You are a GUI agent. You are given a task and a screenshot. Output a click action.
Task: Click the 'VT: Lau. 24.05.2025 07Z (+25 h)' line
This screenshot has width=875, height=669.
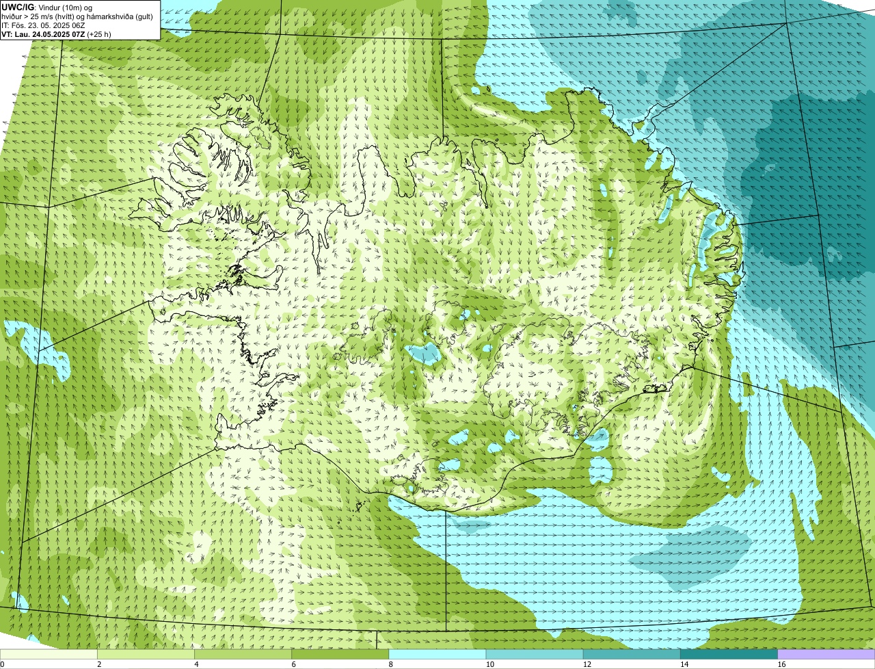pyautogui.click(x=56, y=34)
